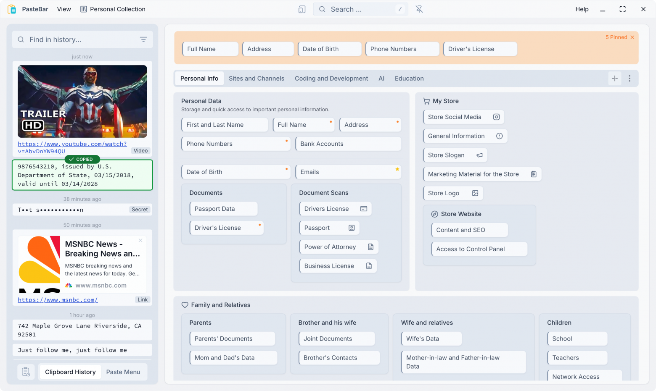Click the clipboard list icon at bottom left
Viewport: 656px width, 391px height.
click(26, 372)
